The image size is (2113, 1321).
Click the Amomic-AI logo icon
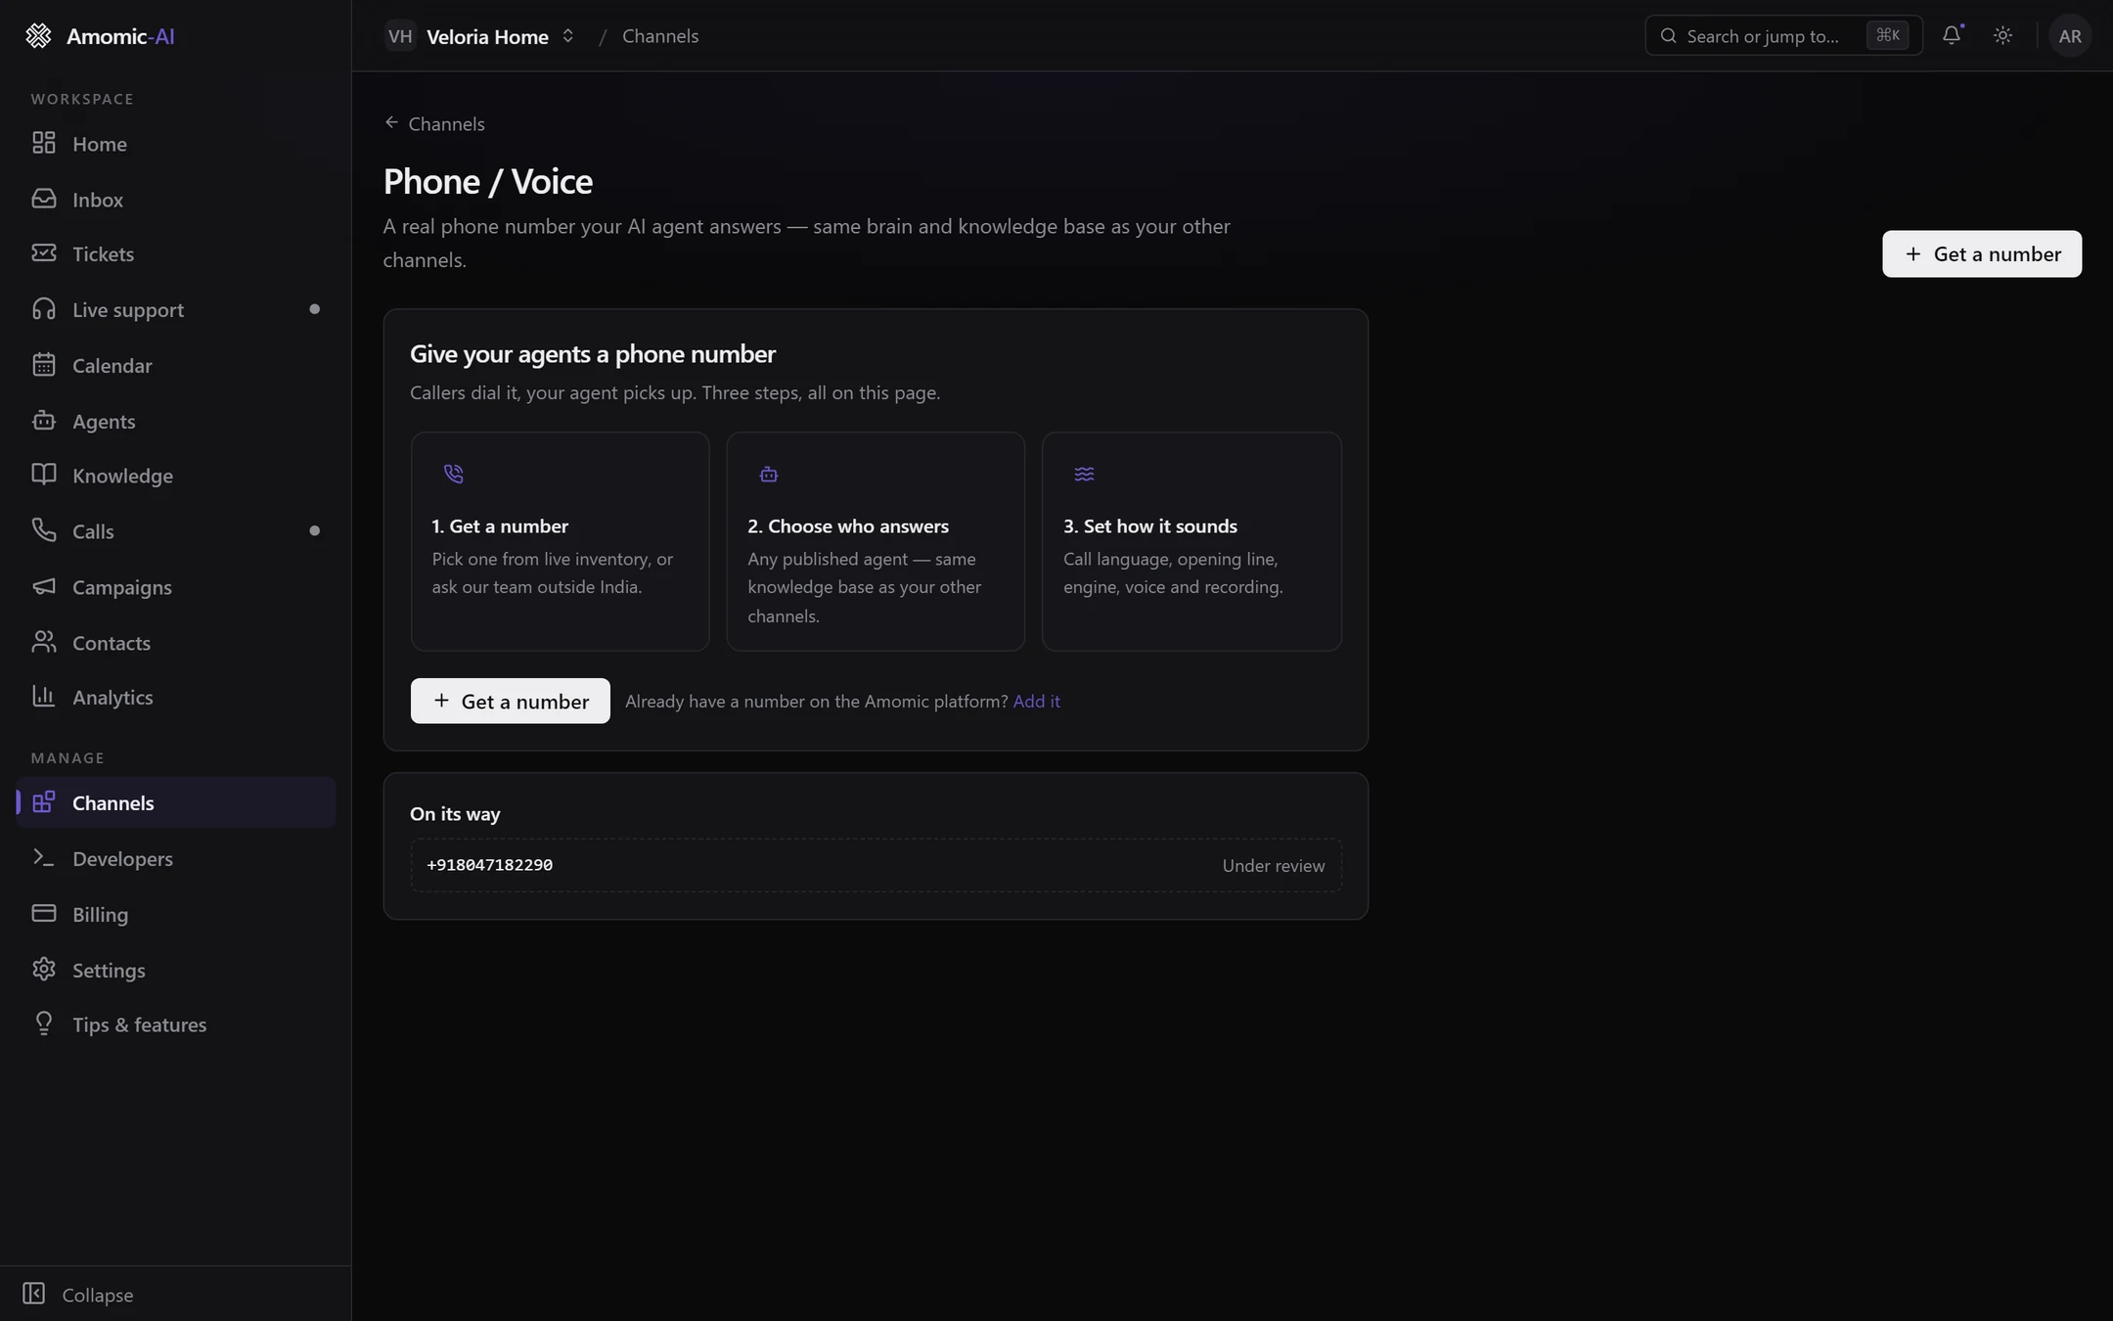click(x=38, y=36)
